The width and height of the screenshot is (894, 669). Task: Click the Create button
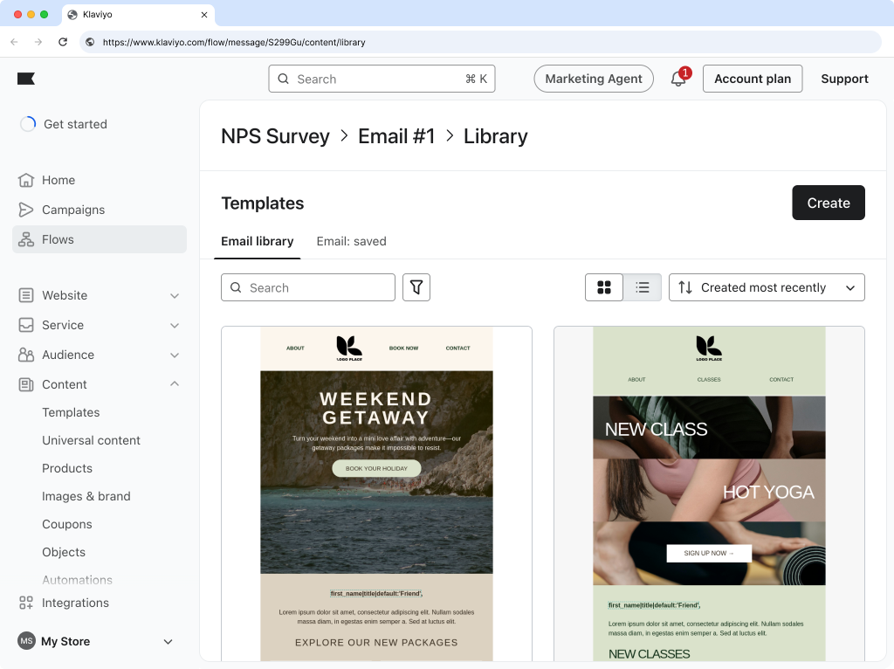tap(828, 203)
